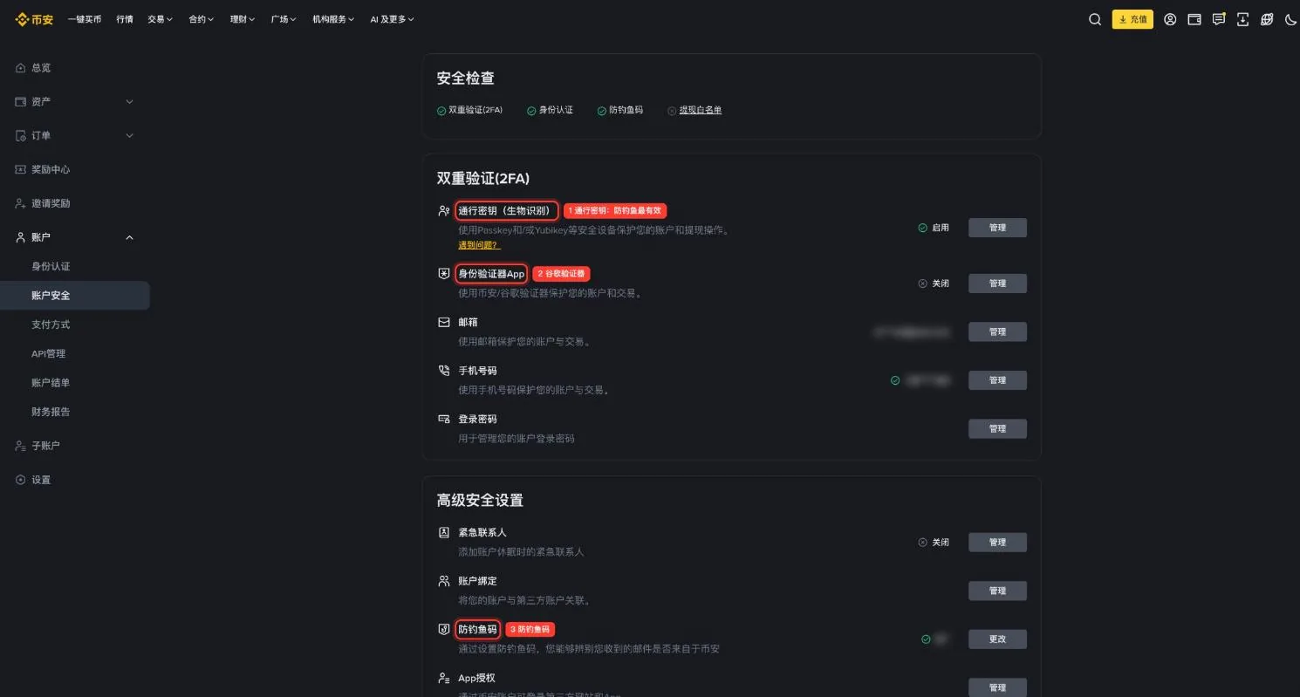
Task: Click 行情 in top navigation
Action: [x=125, y=19]
